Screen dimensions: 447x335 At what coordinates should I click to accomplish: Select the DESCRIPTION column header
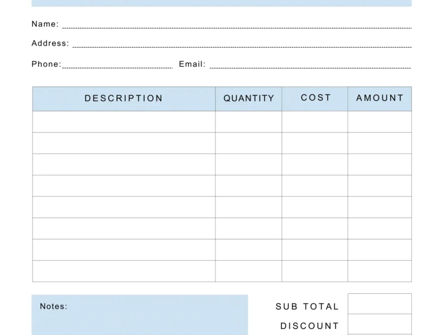pyautogui.click(x=123, y=98)
